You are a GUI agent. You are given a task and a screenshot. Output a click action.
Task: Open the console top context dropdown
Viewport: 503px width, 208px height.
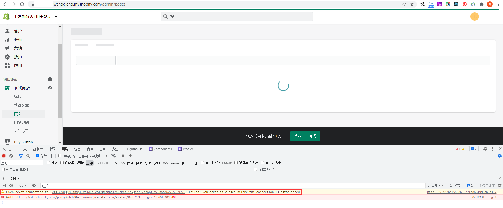[22, 185]
